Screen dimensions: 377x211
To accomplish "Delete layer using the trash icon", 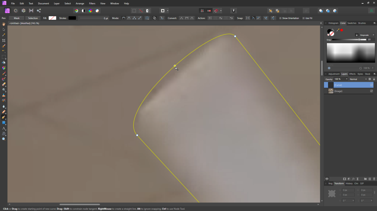I will (374, 179).
